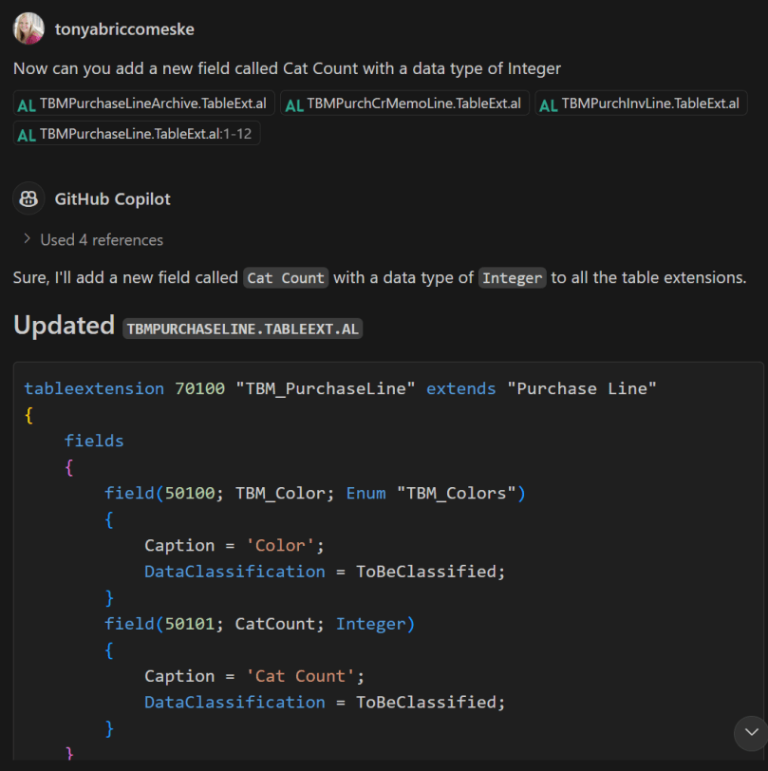Click the GitHub Copilot name label
The width and height of the screenshot is (768, 771).
coord(112,198)
